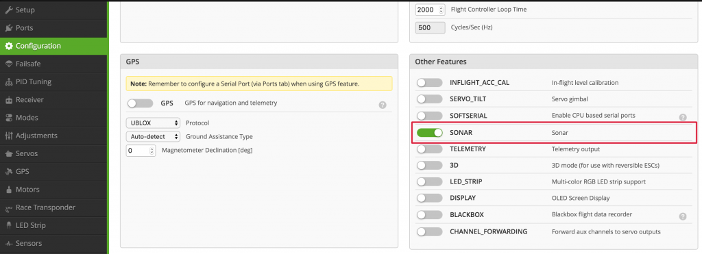Click Magnetometer Declination stepper arrows

pyautogui.click(x=152, y=151)
